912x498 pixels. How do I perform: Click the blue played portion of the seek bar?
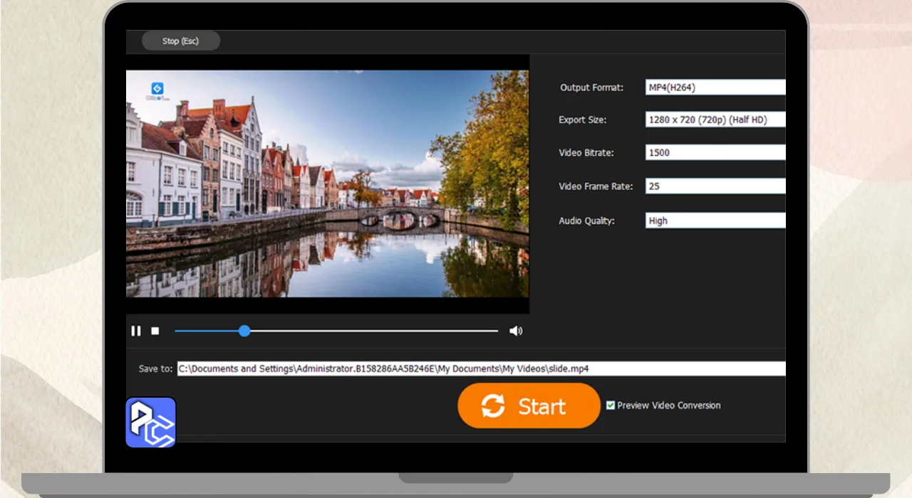pyautogui.click(x=207, y=331)
